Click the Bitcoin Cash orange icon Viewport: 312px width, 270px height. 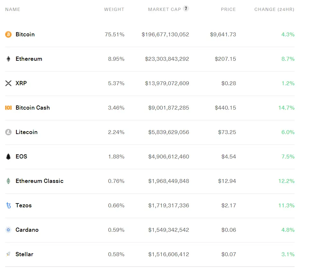click(8, 108)
